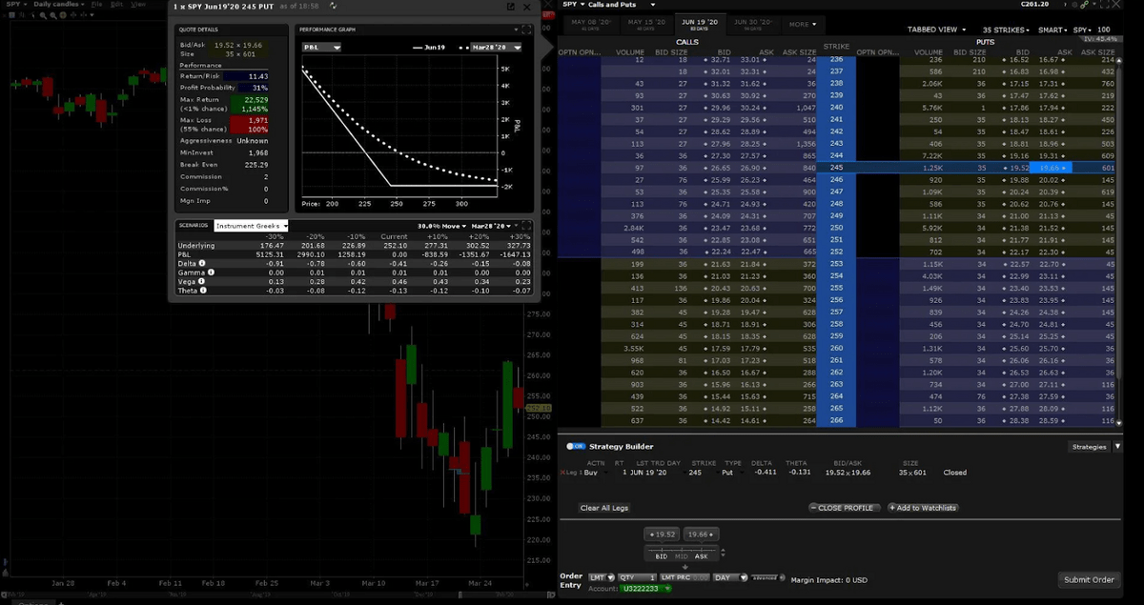1144x605 pixels.
Task: Open the Instrument Greeks scenario dropdown
Action: (x=253, y=226)
